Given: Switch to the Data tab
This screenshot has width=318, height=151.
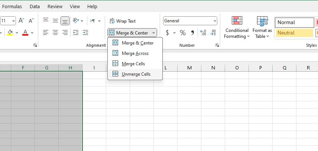Looking at the screenshot, I should click(35, 6).
